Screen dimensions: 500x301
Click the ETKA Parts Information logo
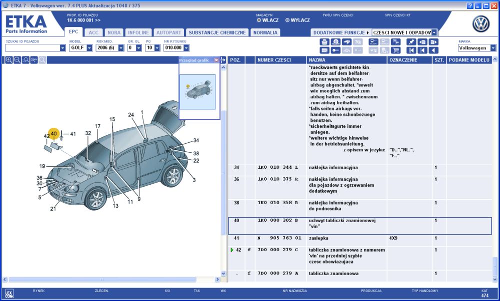[x=26, y=24]
